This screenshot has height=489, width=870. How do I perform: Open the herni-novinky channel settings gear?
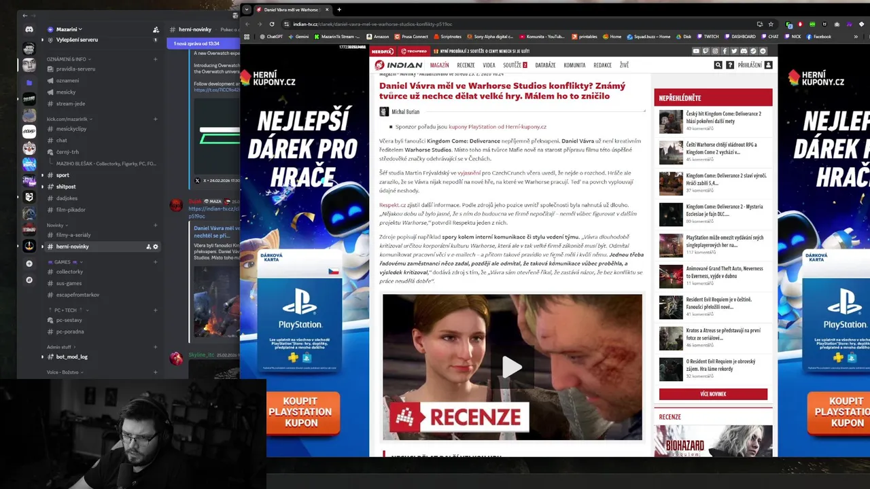[156, 247]
